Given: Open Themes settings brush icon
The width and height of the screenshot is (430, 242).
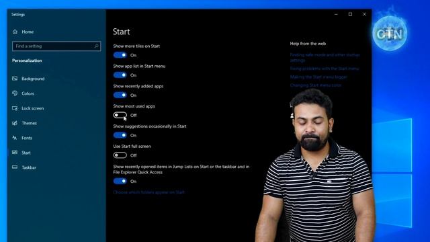Looking at the screenshot, I should [x=15, y=123].
